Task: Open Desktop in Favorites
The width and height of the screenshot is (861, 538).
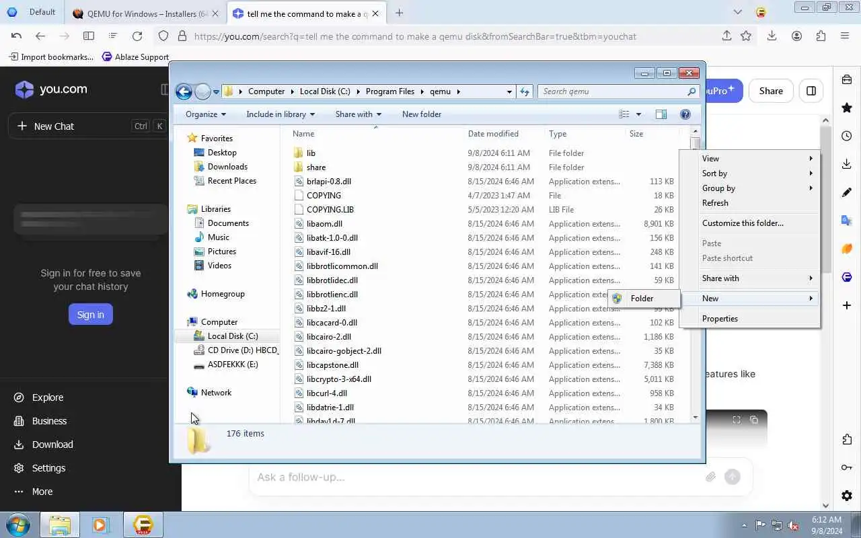Action: click(221, 153)
